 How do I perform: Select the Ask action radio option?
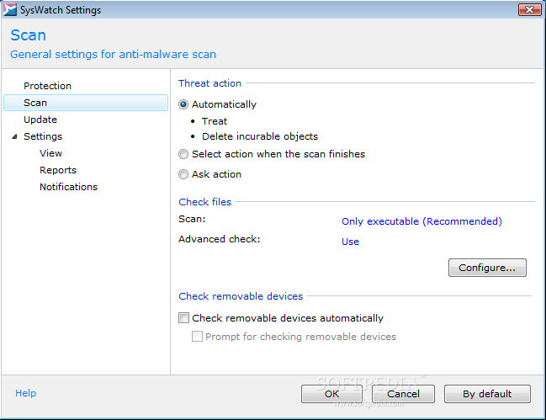pyautogui.click(x=183, y=174)
